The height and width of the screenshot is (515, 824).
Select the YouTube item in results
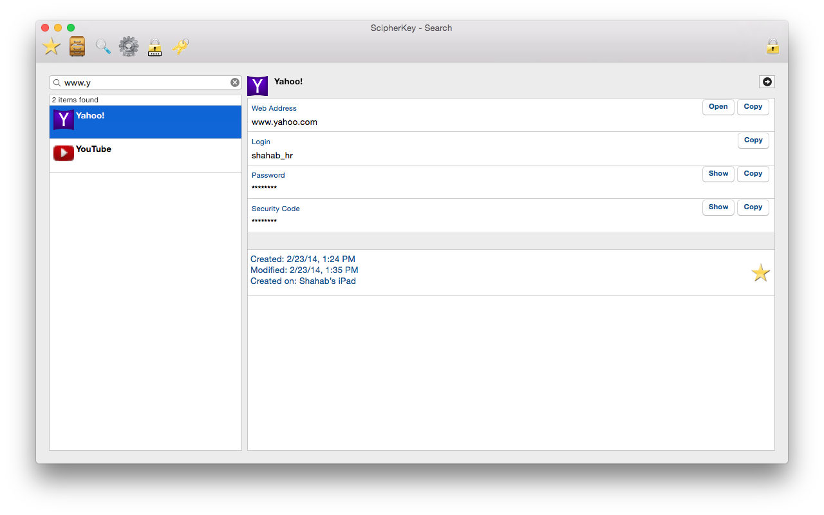(145, 156)
